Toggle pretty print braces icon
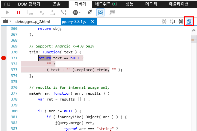The height and width of the screenshot is (131, 197). (164, 21)
